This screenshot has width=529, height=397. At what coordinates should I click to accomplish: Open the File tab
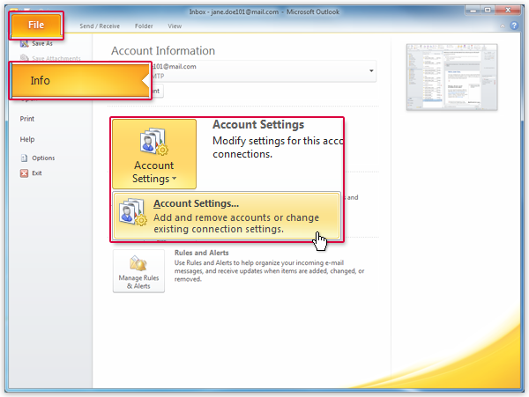pyautogui.click(x=36, y=25)
